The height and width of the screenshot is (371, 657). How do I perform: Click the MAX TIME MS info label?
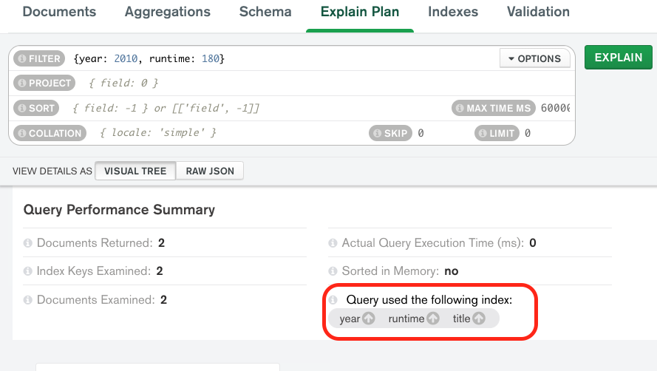pos(493,108)
